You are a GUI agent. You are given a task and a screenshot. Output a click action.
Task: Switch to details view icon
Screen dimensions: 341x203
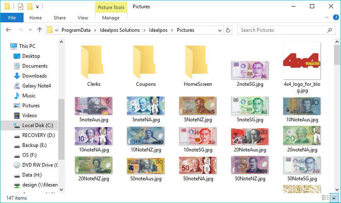coord(326,198)
